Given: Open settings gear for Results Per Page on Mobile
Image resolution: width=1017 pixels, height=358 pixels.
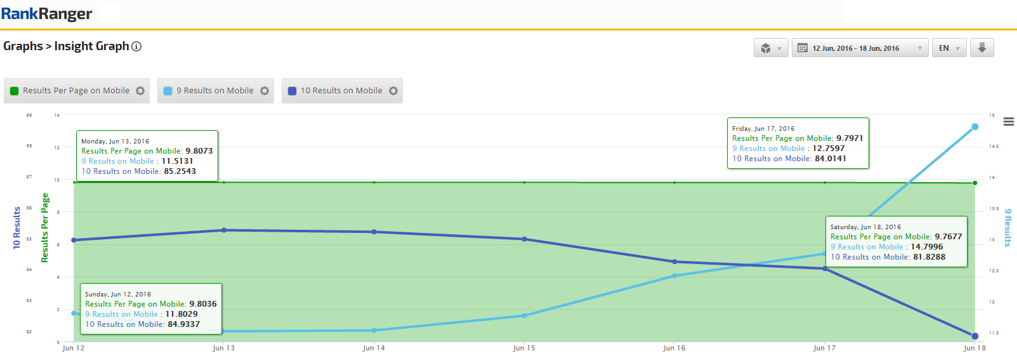Looking at the screenshot, I should 140,91.
